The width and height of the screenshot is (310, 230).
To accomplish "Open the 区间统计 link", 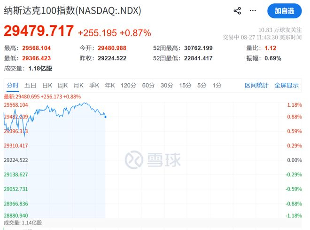I will coord(256,85).
